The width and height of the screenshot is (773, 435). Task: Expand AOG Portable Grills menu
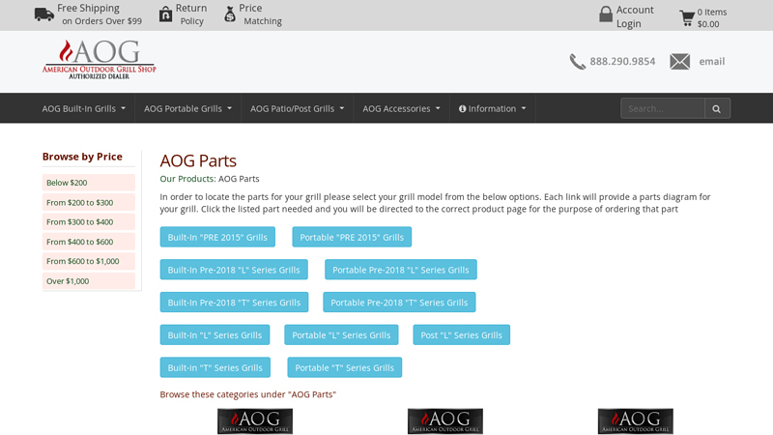[x=187, y=108]
